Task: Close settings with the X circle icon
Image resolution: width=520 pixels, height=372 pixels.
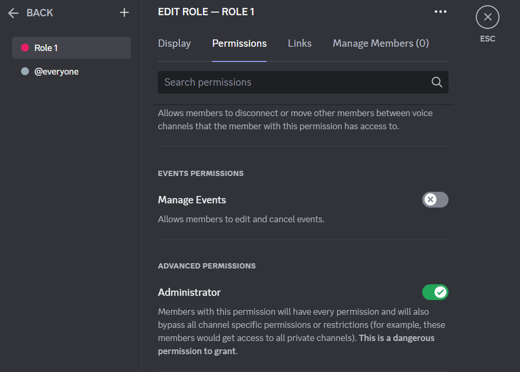Action: (x=487, y=17)
